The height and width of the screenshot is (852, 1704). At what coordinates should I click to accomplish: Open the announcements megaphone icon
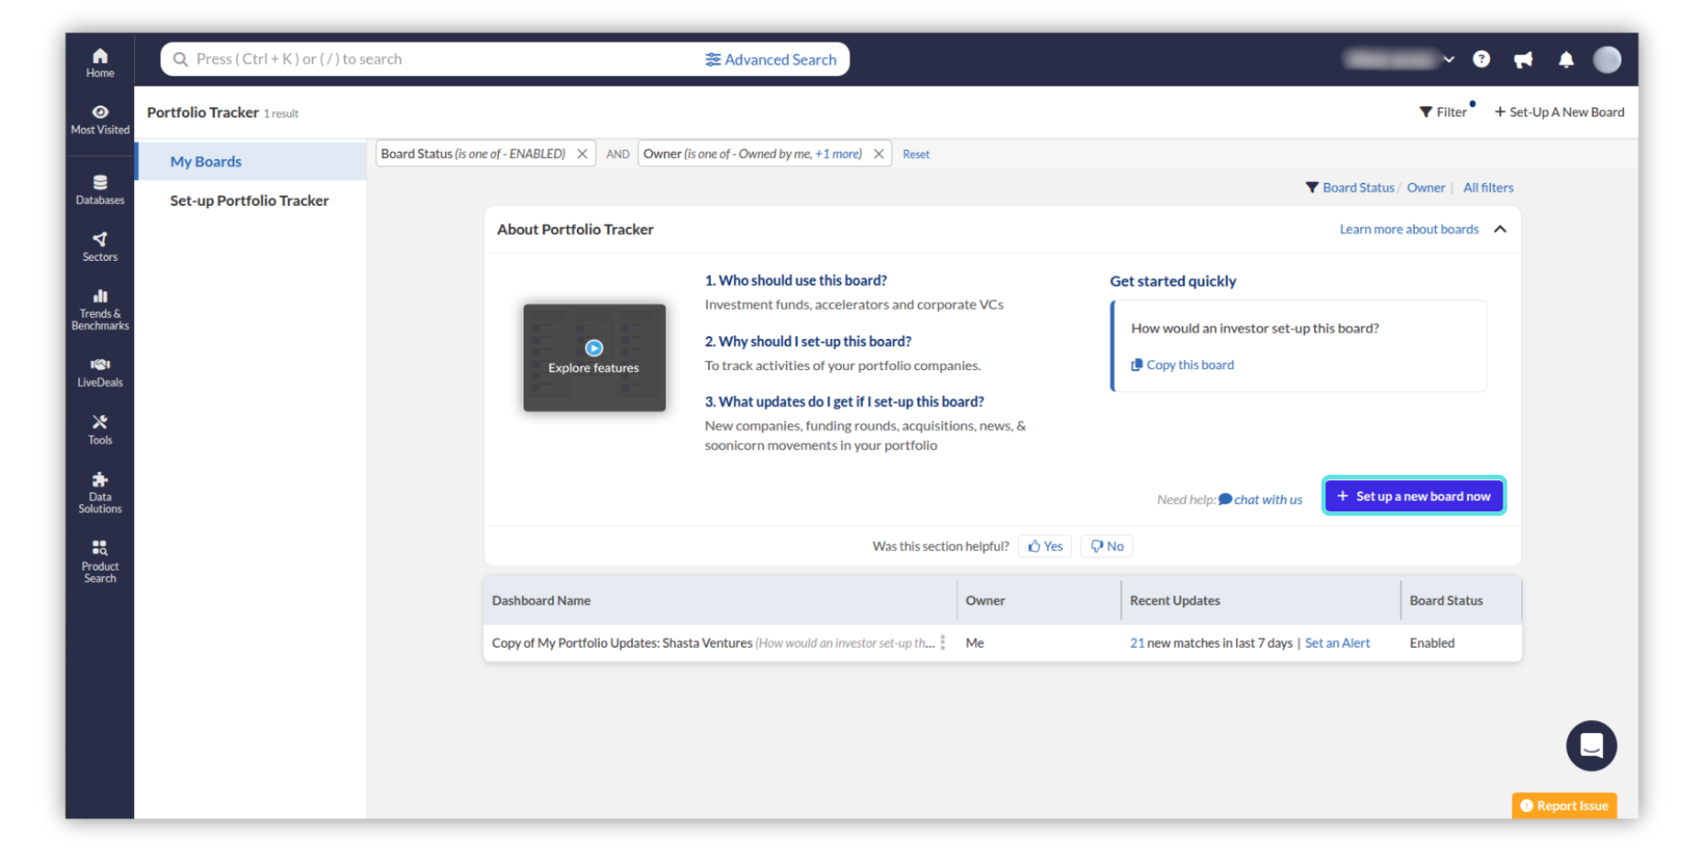(1523, 59)
